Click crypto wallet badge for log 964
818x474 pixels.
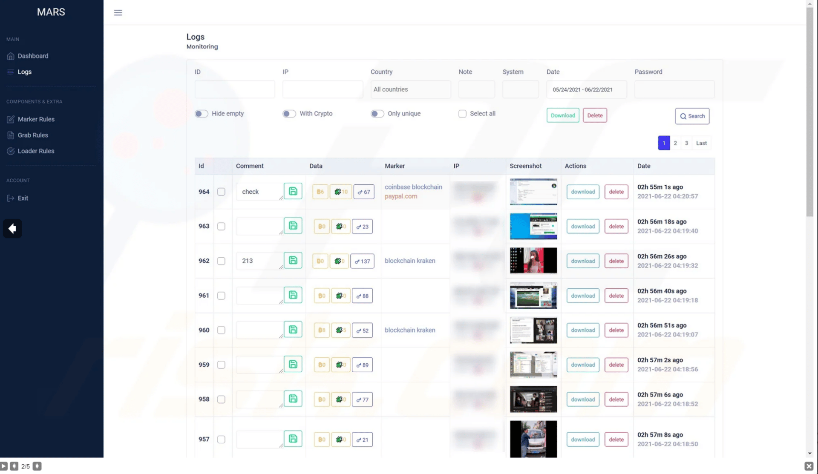click(x=340, y=192)
